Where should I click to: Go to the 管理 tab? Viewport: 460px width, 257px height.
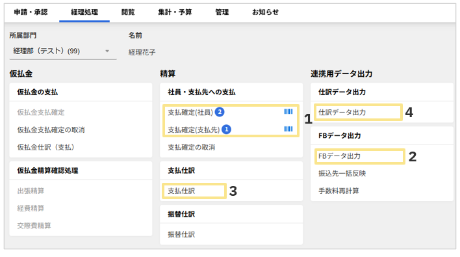[222, 12]
